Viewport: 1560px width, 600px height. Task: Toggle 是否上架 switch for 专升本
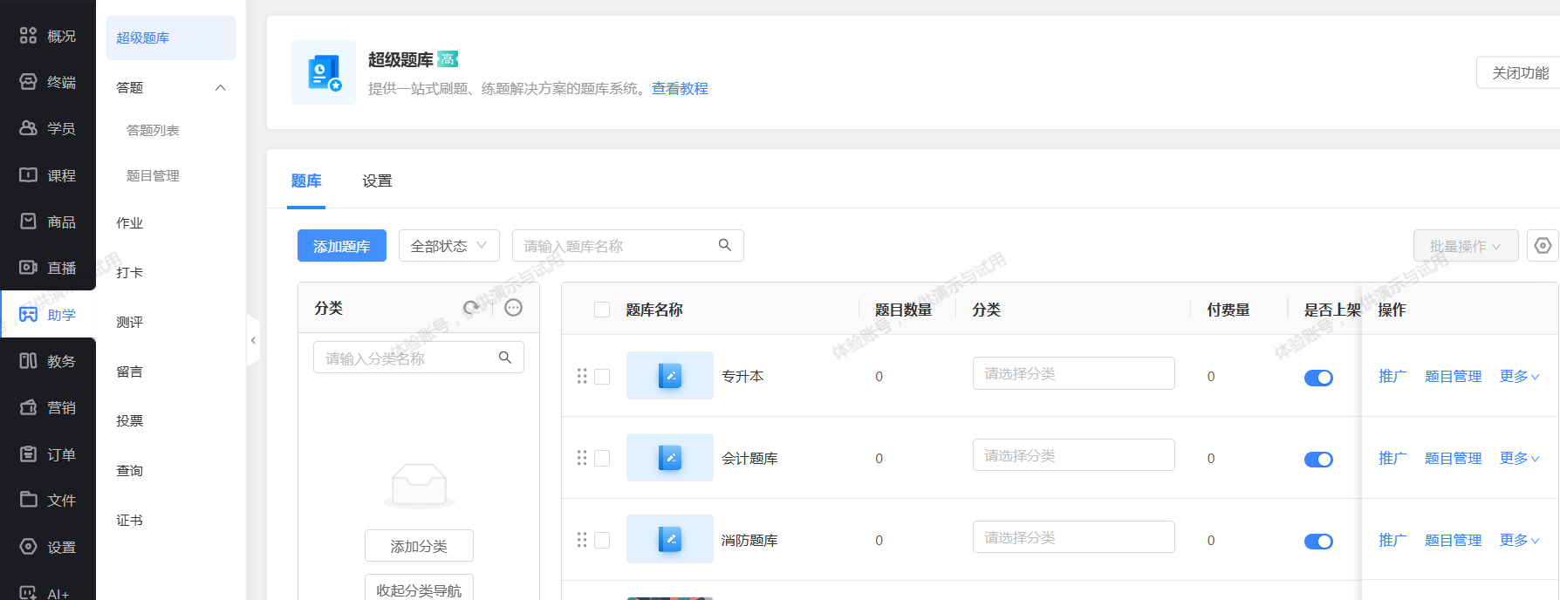[1318, 378]
